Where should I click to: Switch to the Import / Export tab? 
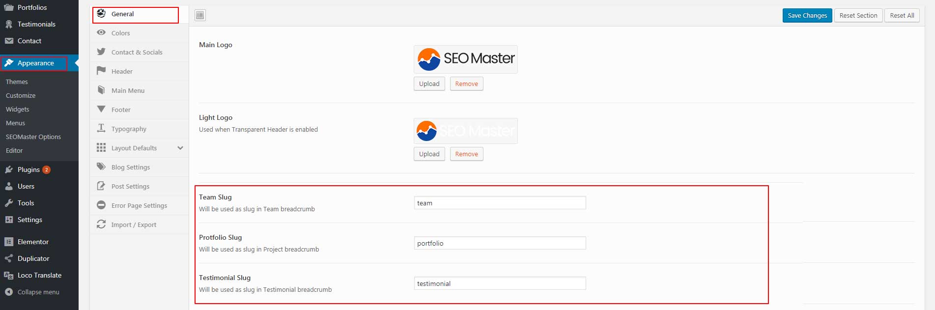140,225
